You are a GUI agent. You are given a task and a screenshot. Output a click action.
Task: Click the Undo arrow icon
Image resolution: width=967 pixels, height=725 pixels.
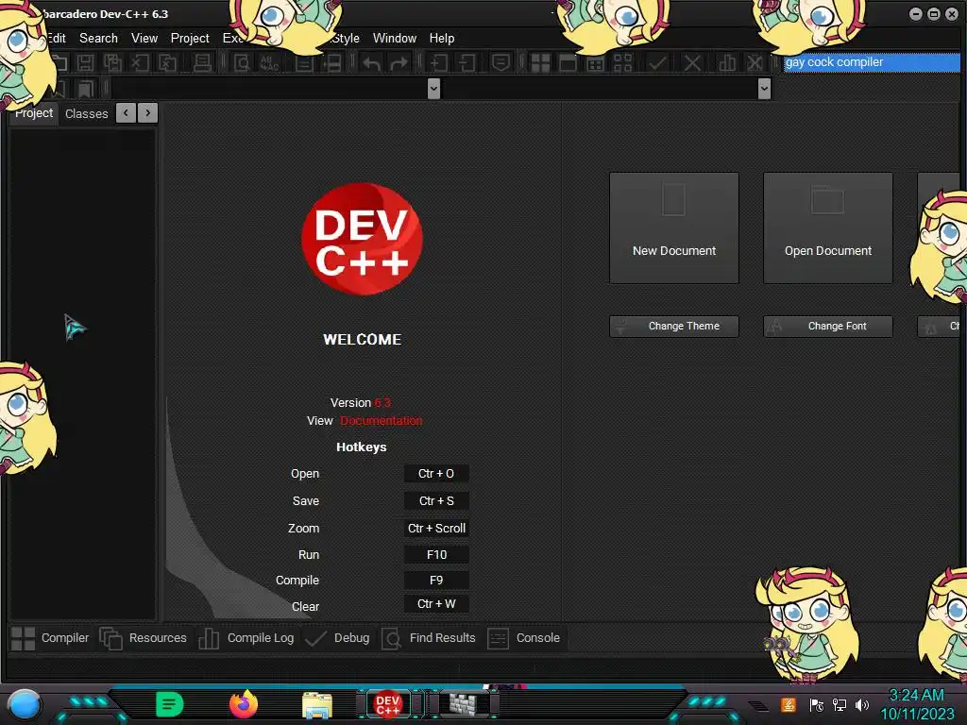coord(371,63)
